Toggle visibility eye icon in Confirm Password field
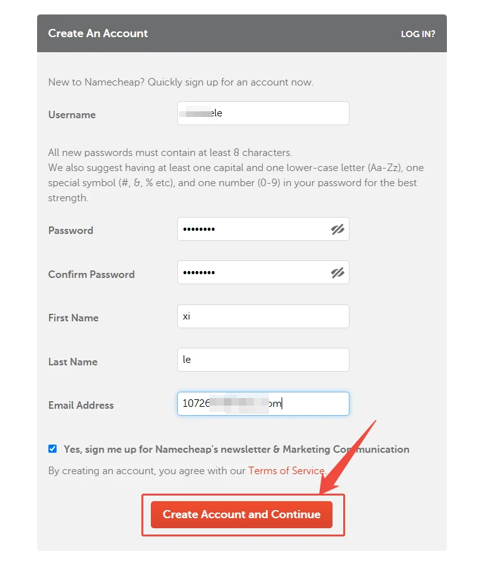 point(338,272)
